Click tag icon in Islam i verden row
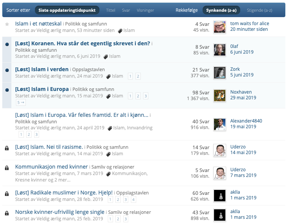This screenshot has width=288, height=223. 109,76
